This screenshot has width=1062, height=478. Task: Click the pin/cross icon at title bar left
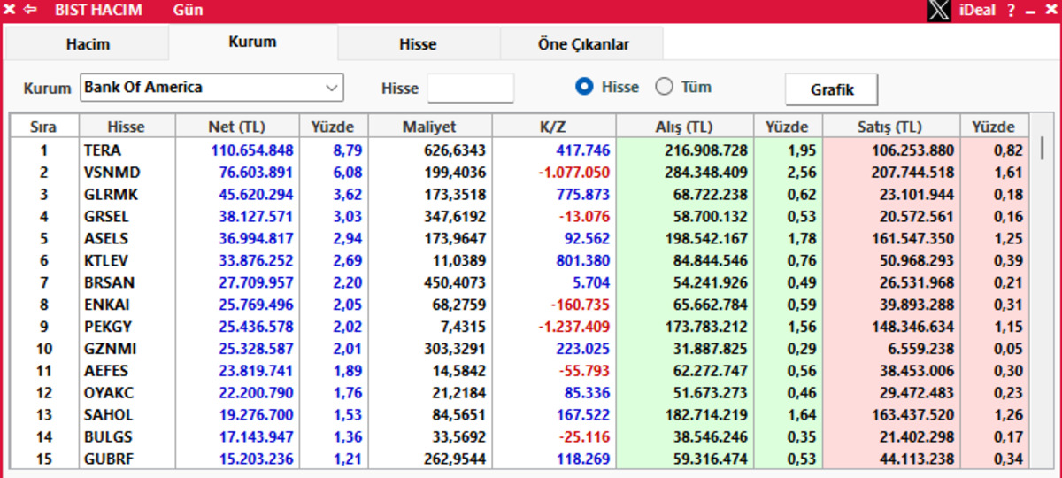coord(10,11)
